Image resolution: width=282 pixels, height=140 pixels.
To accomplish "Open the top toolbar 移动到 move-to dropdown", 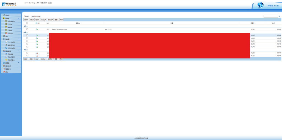I will point(50,20).
